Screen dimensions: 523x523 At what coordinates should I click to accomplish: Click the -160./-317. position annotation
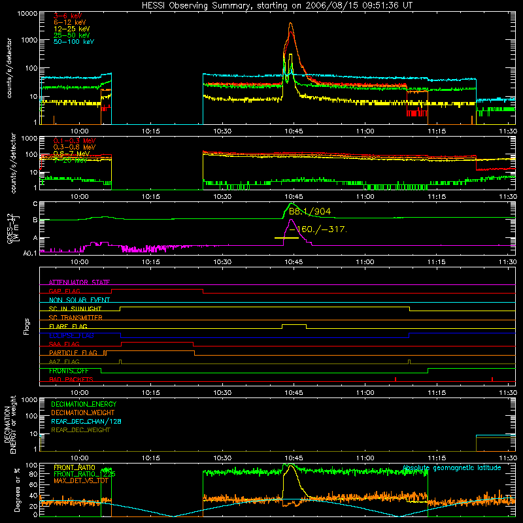318,229
